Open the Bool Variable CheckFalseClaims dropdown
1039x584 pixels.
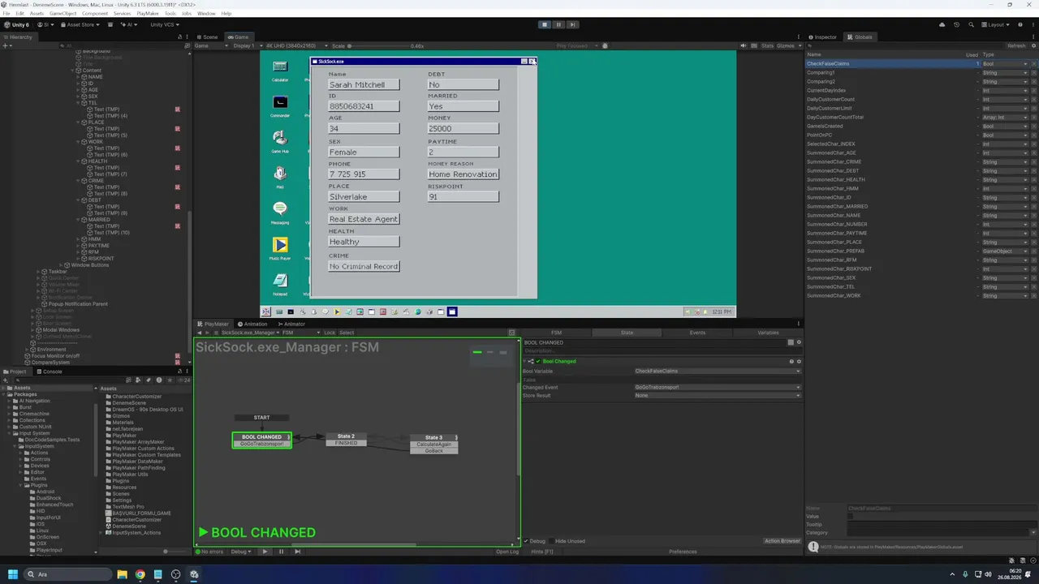717,371
